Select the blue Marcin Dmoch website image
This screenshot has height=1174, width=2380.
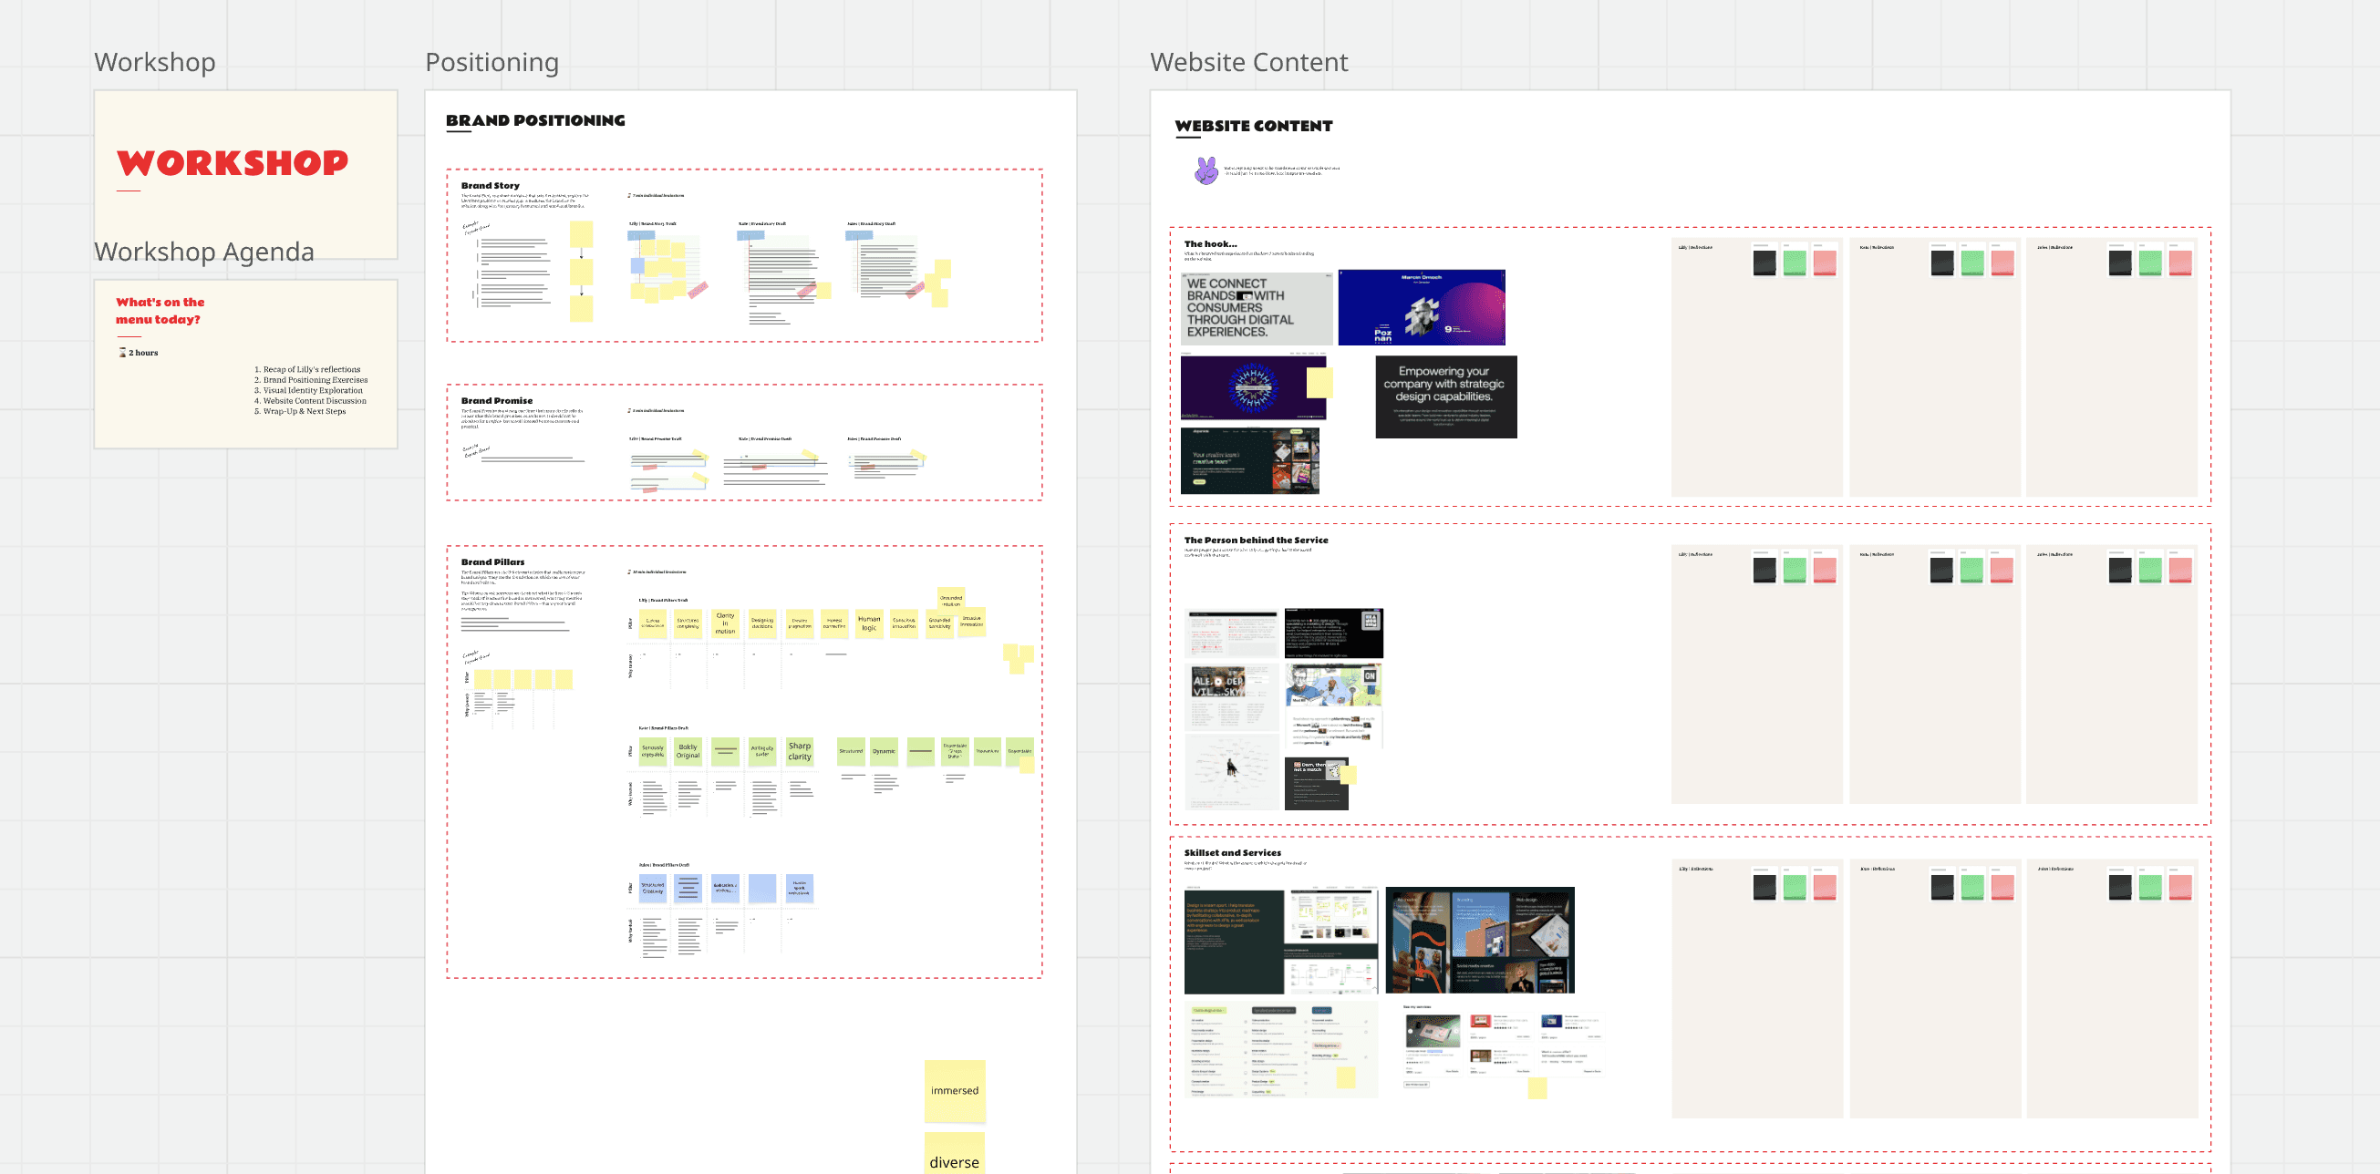click(x=1421, y=307)
